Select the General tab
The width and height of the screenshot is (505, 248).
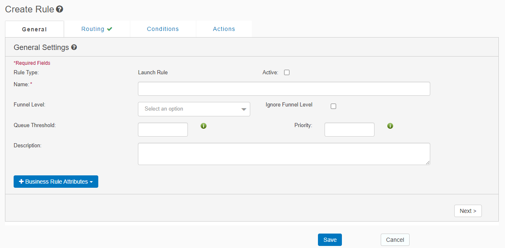click(34, 29)
